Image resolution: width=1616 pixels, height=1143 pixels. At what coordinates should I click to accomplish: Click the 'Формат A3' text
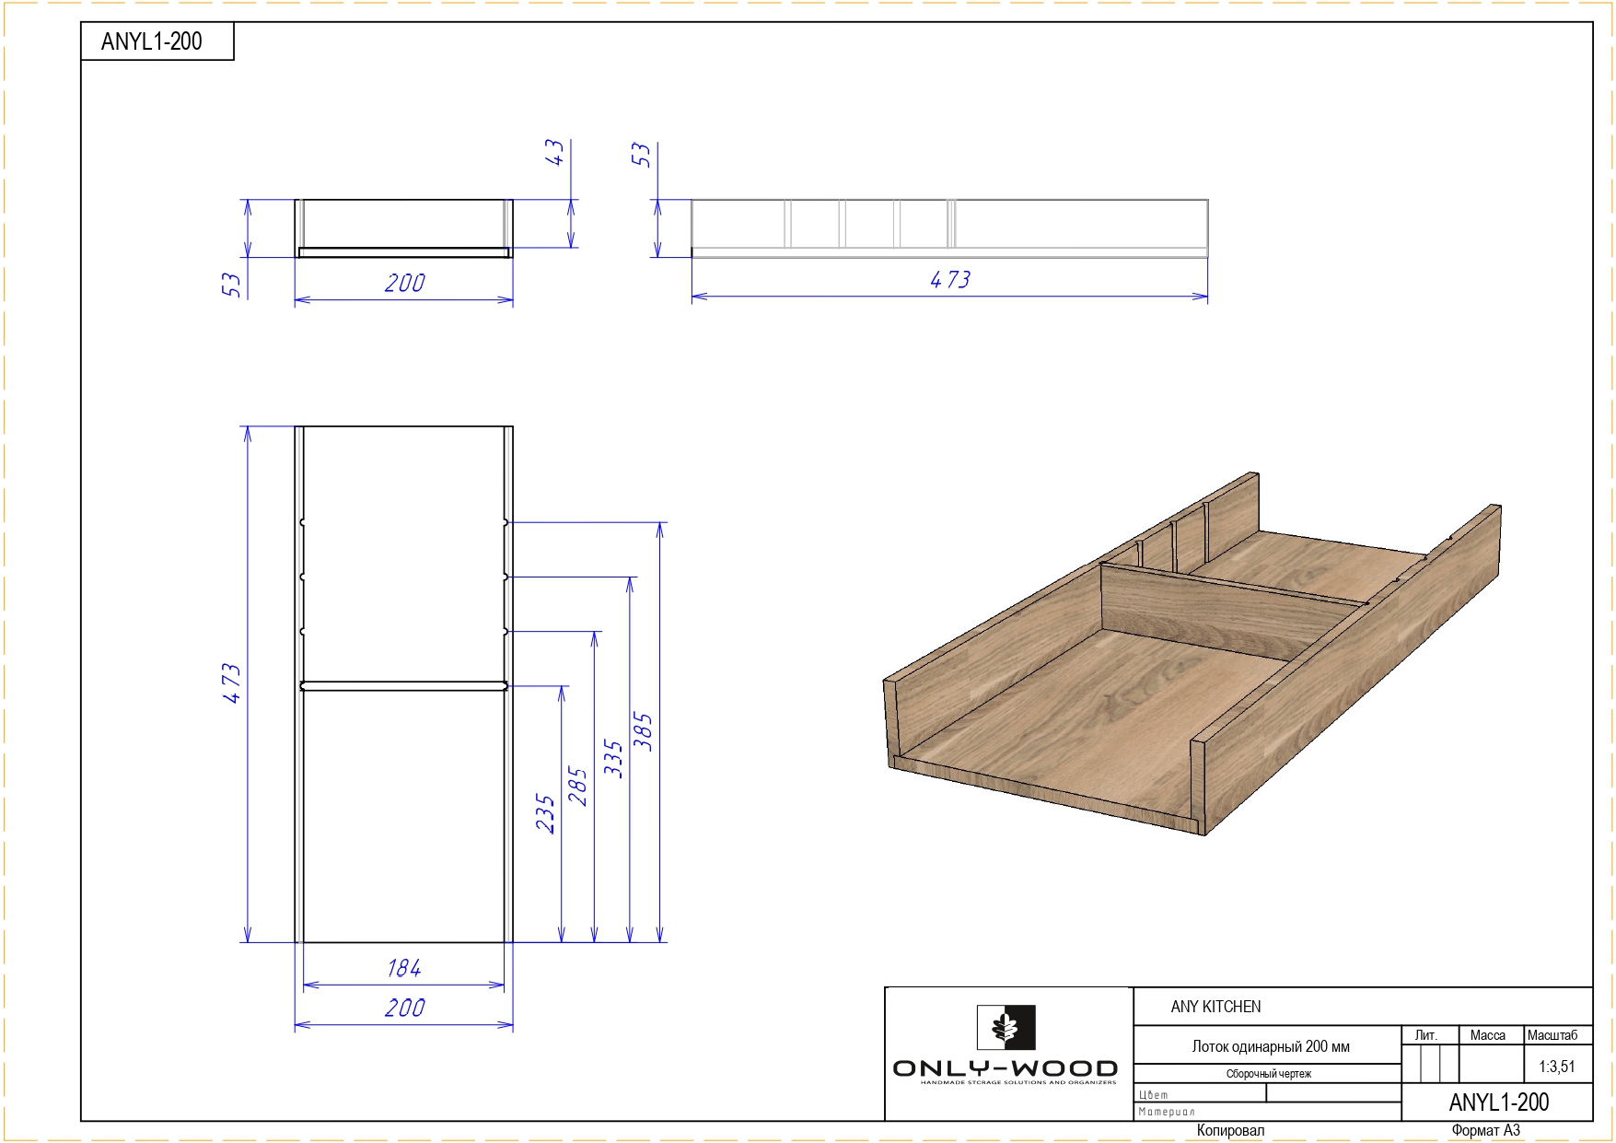[1485, 1130]
